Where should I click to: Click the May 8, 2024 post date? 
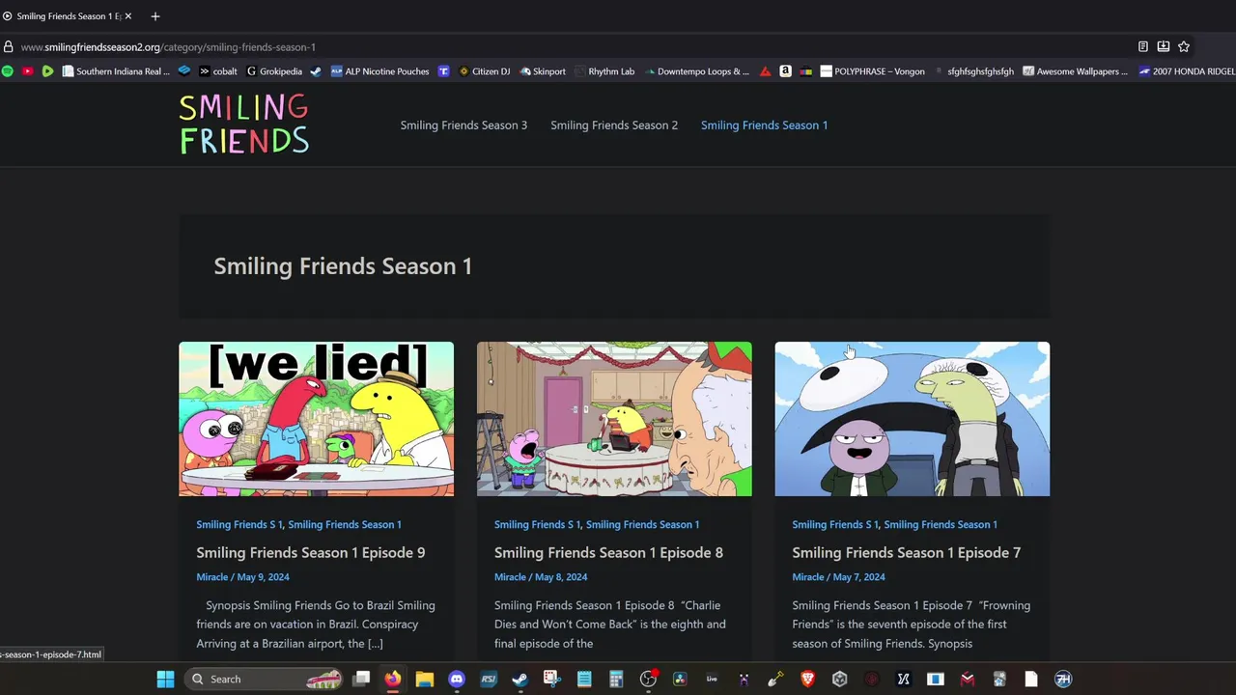click(561, 577)
